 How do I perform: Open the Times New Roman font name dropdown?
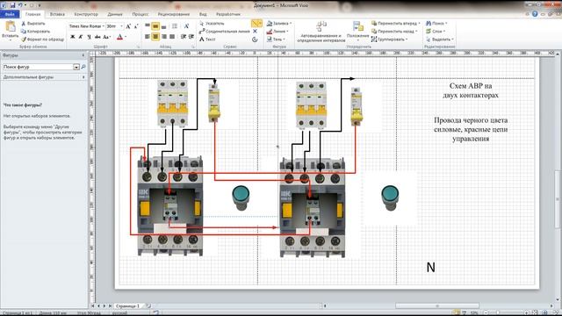point(104,26)
